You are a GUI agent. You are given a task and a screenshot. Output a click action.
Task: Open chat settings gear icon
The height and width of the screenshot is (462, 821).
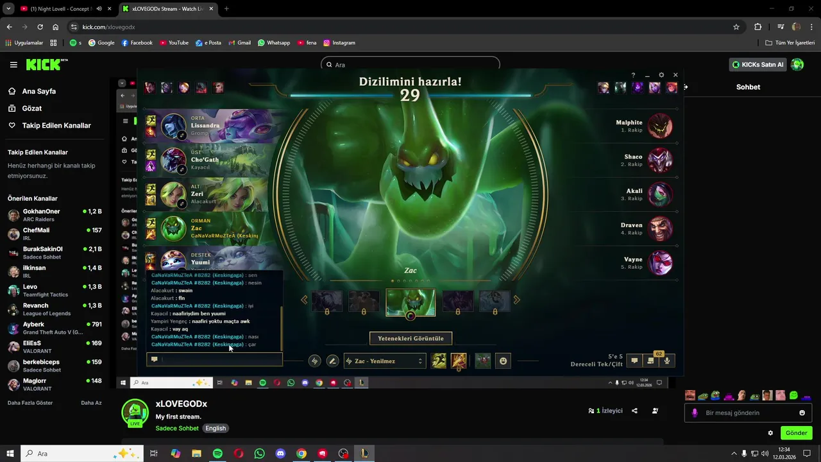(770, 433)
